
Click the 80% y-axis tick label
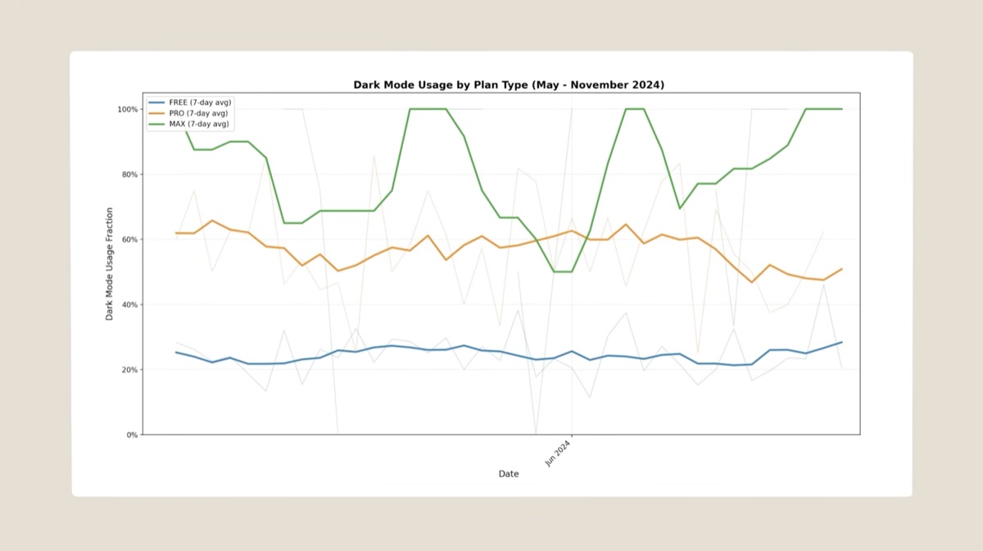(x=129, y=175)
